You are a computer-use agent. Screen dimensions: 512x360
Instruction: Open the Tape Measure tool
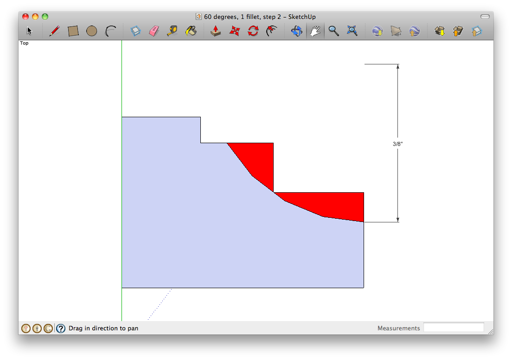173,31
